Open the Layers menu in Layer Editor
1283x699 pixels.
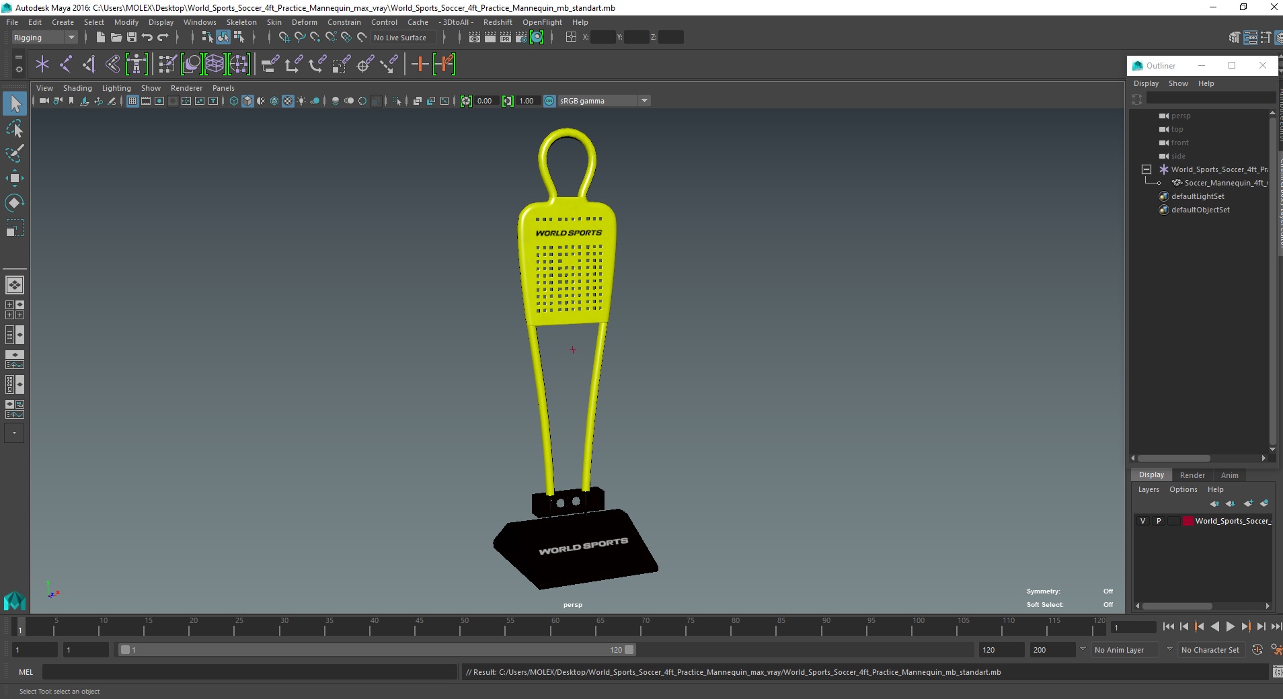(1149, 489)
